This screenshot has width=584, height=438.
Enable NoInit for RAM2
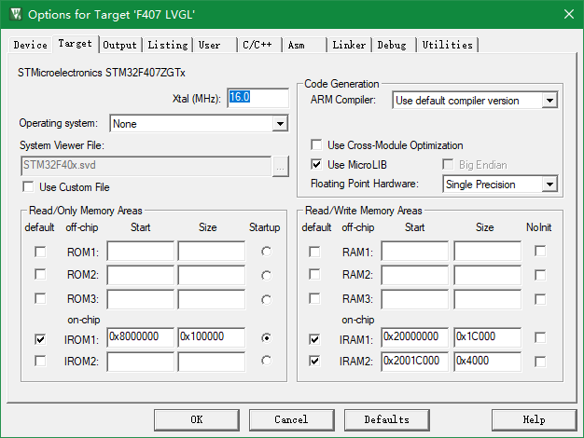point(540,275)
